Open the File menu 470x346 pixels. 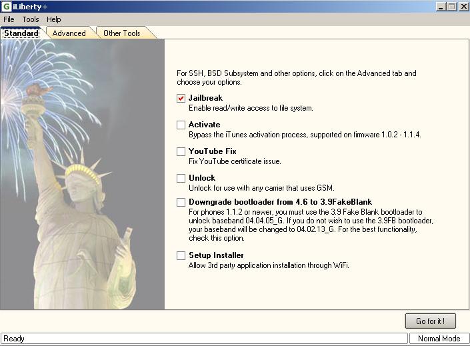[9, 19]
